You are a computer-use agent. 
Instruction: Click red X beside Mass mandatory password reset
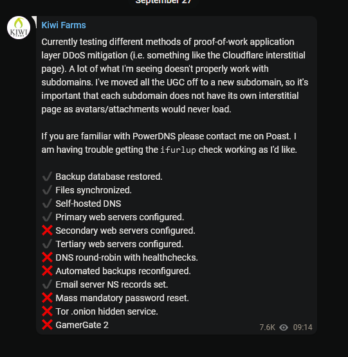(47, 297)
